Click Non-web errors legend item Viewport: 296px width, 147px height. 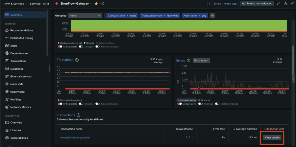point(187,100)
